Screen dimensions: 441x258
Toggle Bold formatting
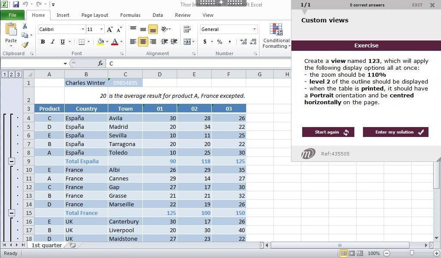point(43,42)
